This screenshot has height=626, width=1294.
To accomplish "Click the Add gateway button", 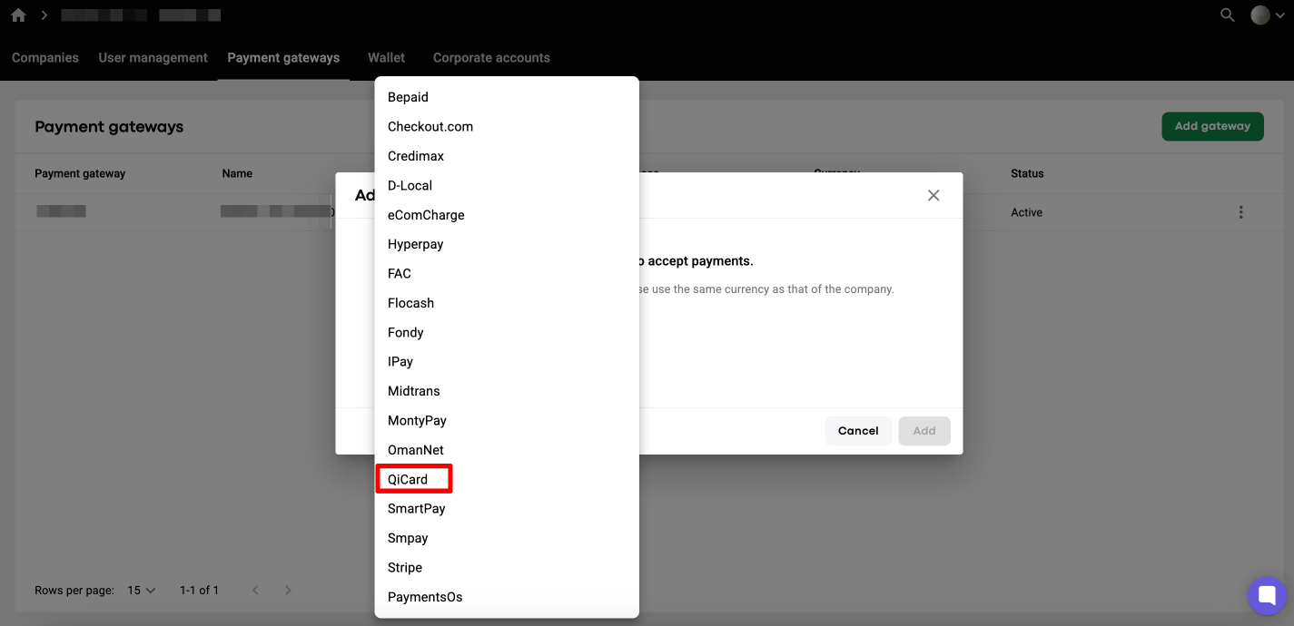I will pyautogui.click(x=1212, y=126).
